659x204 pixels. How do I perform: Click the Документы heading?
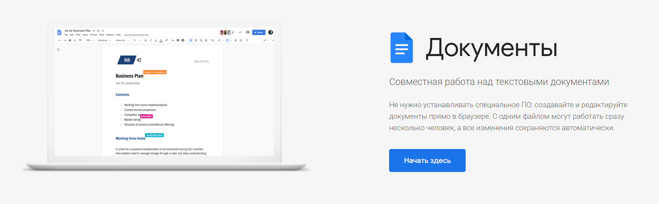492,48
